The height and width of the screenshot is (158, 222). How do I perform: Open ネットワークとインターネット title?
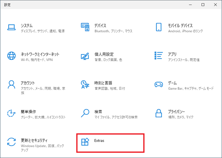(40, 54)
